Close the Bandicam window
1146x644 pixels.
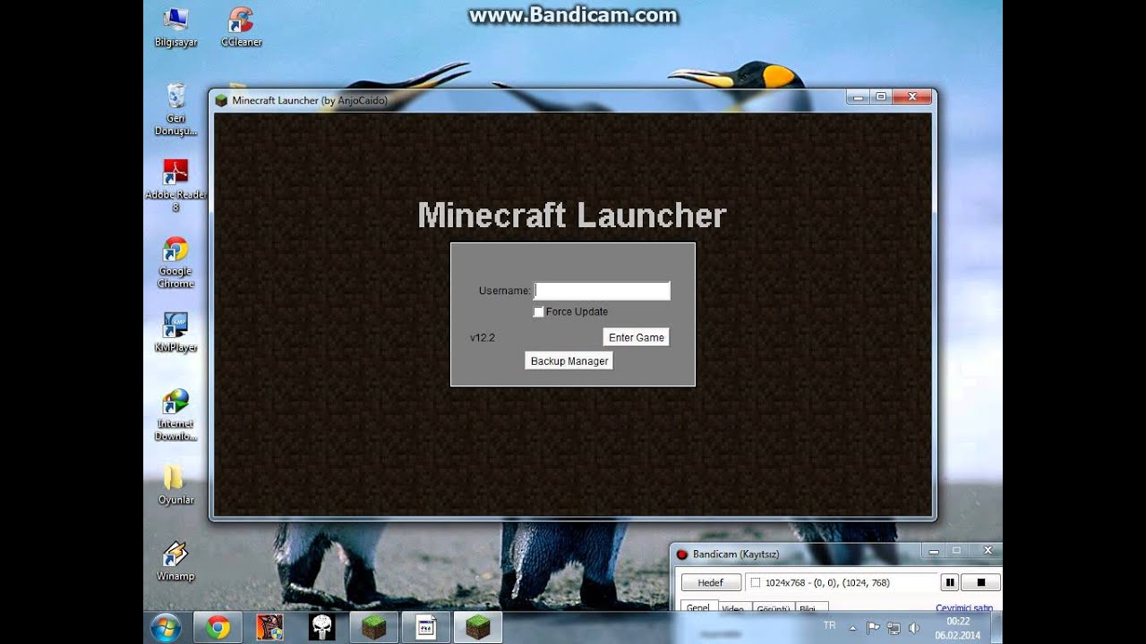pos(988,550)
